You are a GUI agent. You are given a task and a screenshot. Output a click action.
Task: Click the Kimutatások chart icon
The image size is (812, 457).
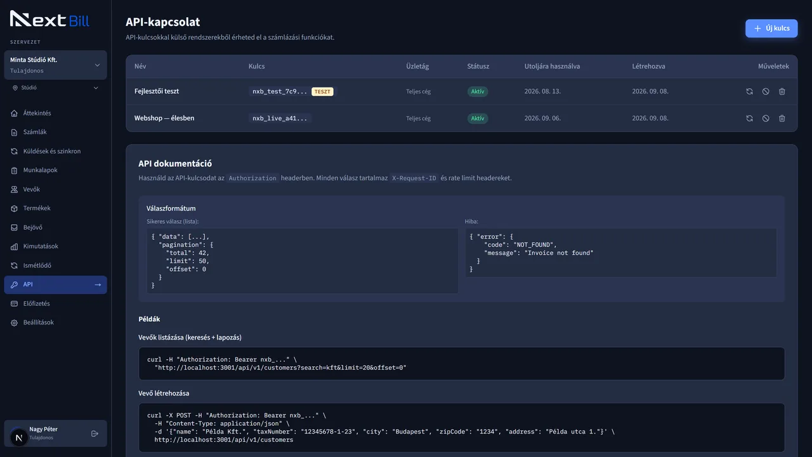point(15,246)
